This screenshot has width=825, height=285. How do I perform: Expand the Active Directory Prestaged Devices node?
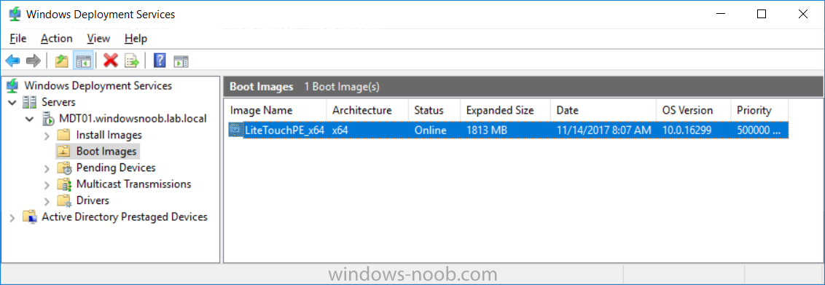[12, 217]
